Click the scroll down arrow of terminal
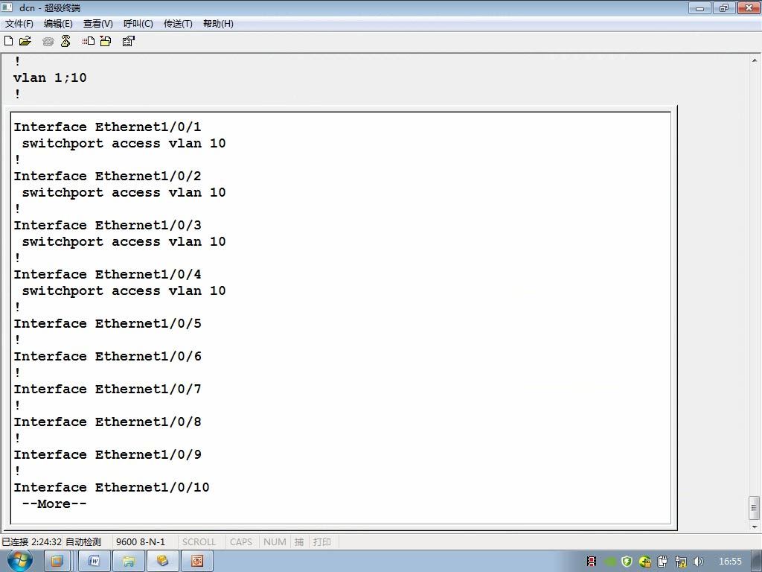The width and height of the screenshot is (762, 572). 755,527
